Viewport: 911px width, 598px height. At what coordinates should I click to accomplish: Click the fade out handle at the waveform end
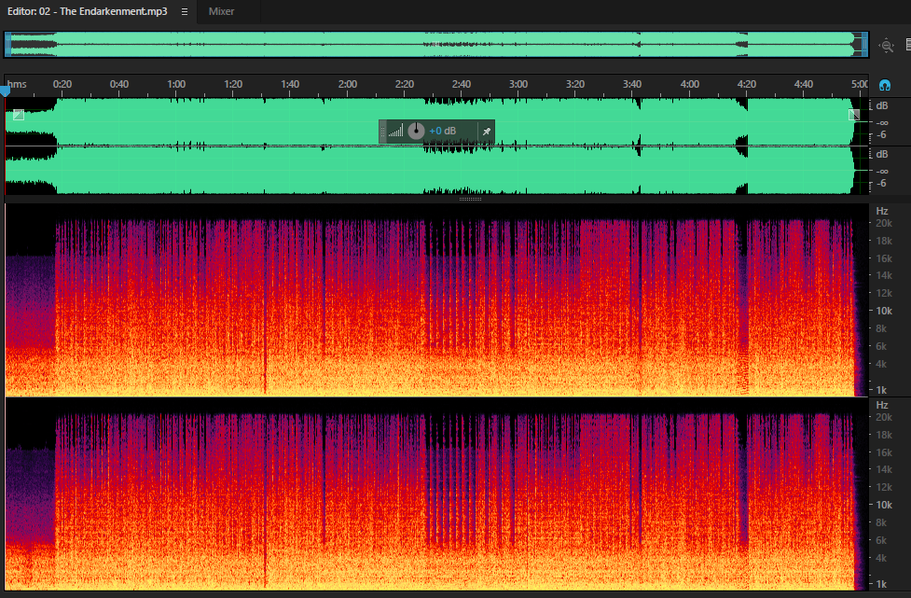(854, 115)
